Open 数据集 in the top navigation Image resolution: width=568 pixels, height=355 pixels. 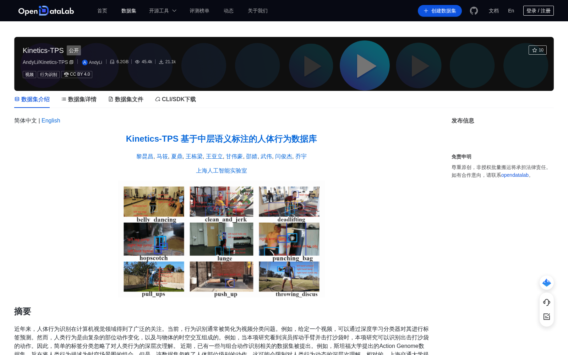129,11
